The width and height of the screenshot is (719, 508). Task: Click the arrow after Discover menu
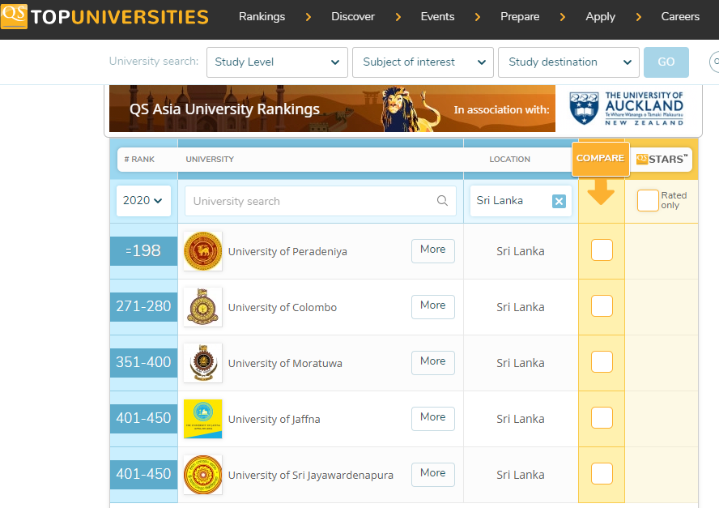coord(398,17)
